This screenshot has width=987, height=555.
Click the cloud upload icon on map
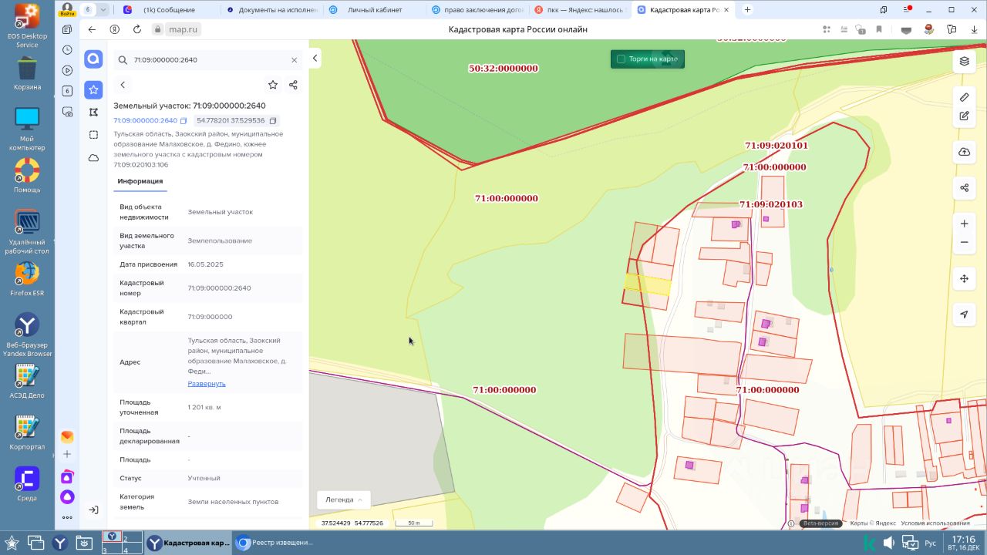tap(964, 152)
